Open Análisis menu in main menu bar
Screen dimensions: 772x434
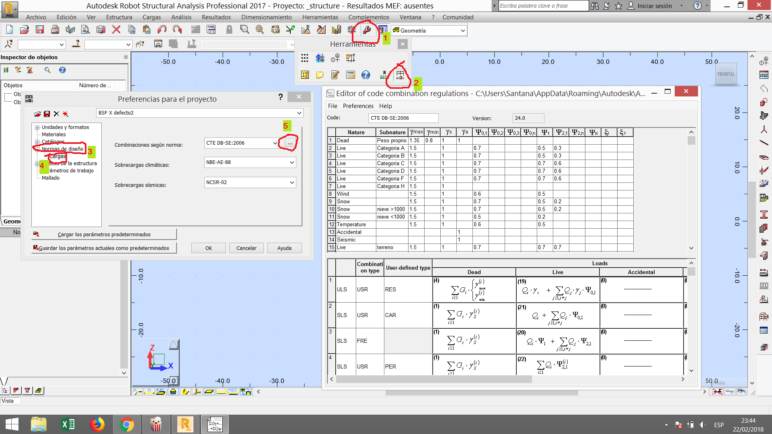tap(181, 17)
